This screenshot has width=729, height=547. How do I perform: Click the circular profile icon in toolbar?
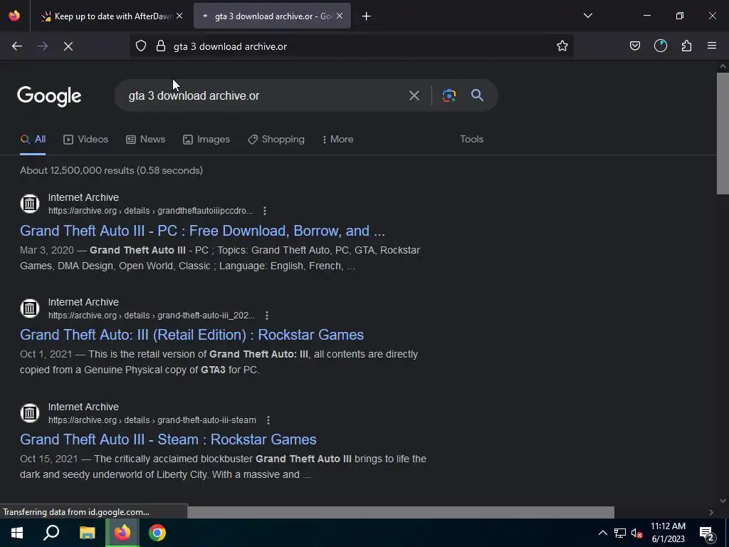[x=661, y=46]
